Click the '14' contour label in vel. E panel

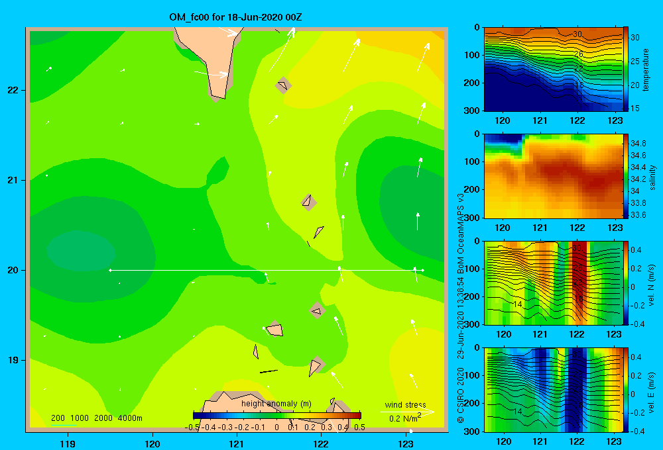point(518,411)
